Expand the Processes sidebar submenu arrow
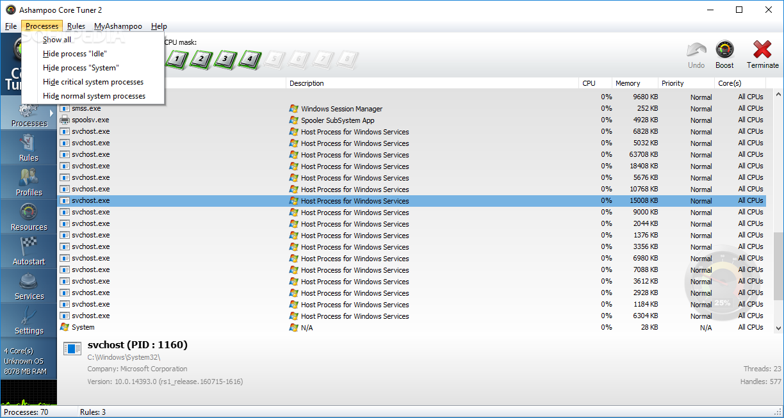Screen dimensions: 784x418 pyautogui.click(x=53, y=113)
